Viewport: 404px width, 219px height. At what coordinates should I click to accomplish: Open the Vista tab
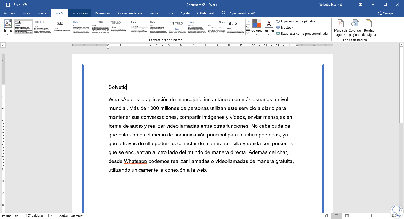coord(170,13)
